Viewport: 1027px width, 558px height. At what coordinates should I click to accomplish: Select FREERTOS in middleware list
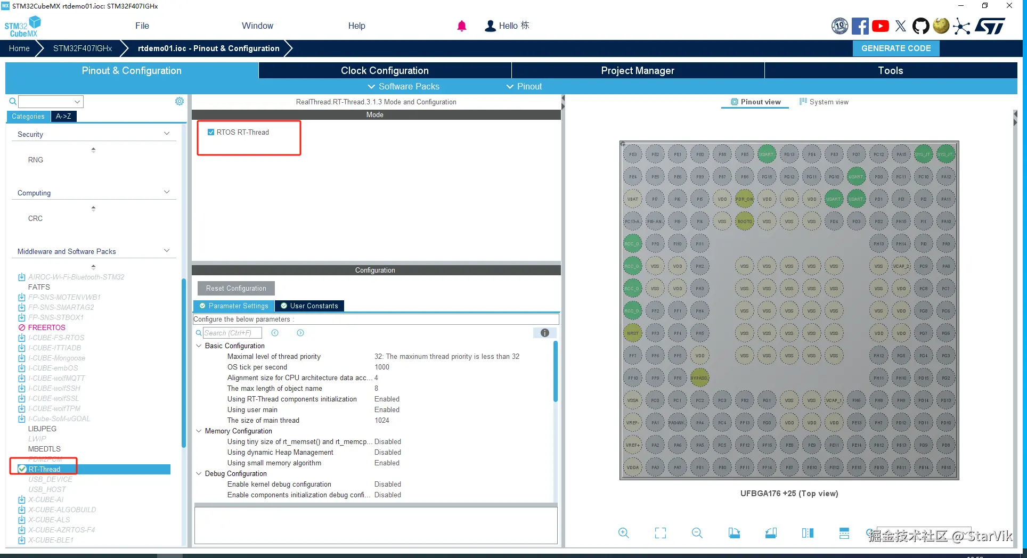[x=47, y=327]
